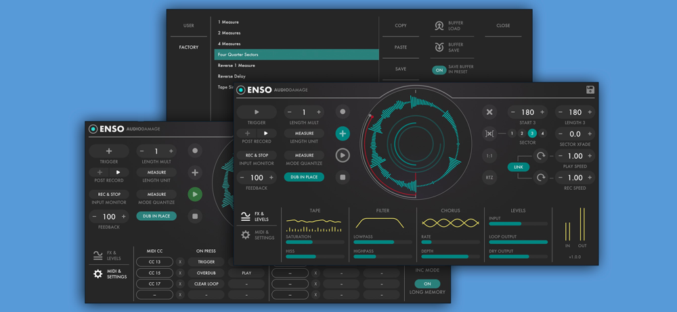Select sector 2 radio button
This screenshot has height=312, width=677.
[x=521, y=134]
